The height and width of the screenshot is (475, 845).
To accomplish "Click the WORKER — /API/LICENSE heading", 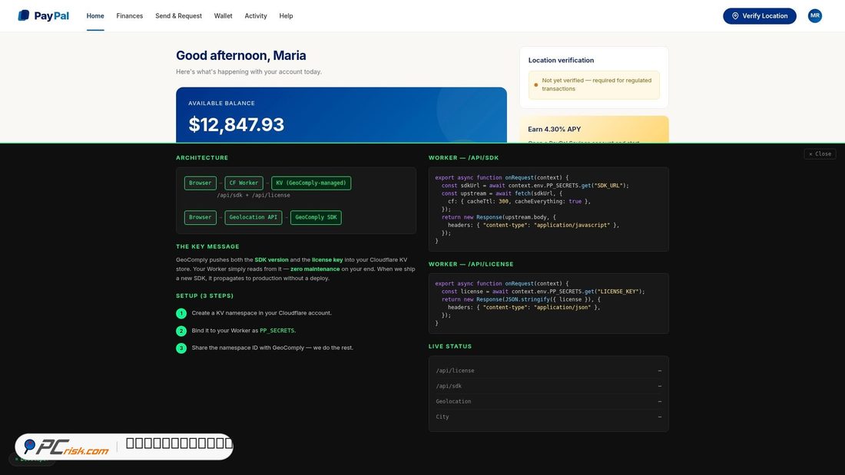I will coord(471,265).
